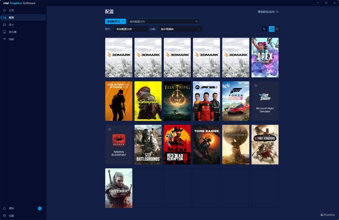
Task: Select the 性能 sidebar menu item
Action: pos(23,39)
